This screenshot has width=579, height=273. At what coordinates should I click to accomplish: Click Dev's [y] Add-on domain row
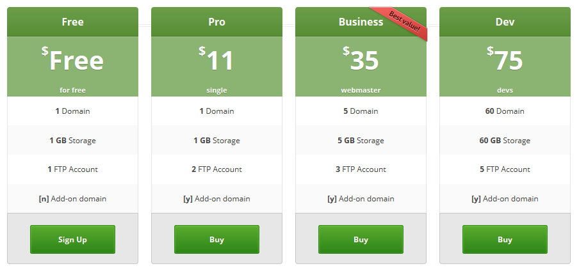pyautogui.click(x=505, y=199)
